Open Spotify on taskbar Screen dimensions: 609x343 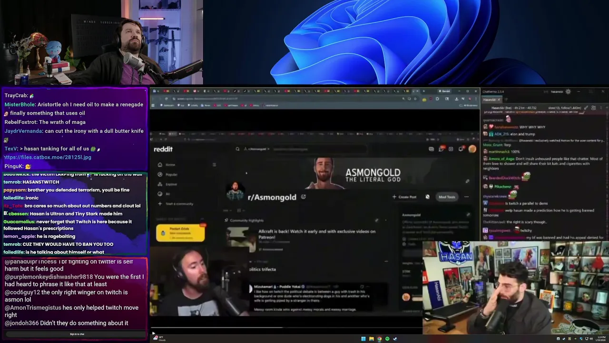387,339
